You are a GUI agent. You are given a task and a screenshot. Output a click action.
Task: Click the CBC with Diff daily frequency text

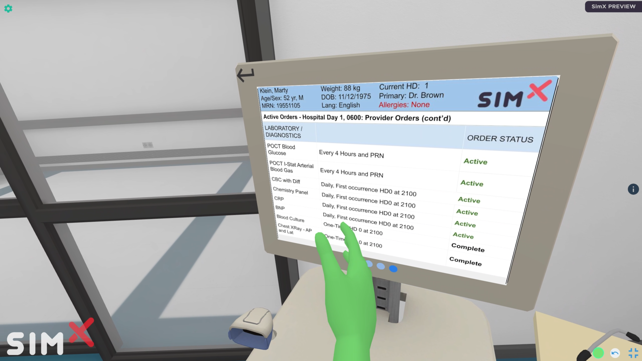[x=369, y=189]
